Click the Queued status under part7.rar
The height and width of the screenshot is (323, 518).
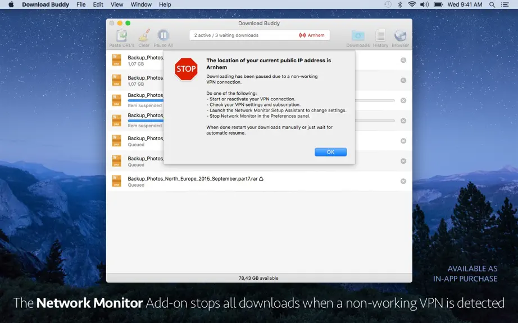click(136, 185)
